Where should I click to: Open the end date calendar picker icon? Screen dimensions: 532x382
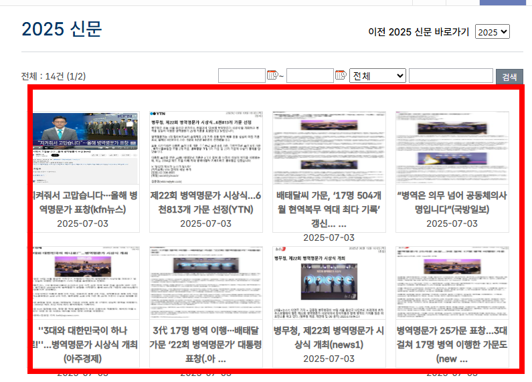(x=341, y=75)
